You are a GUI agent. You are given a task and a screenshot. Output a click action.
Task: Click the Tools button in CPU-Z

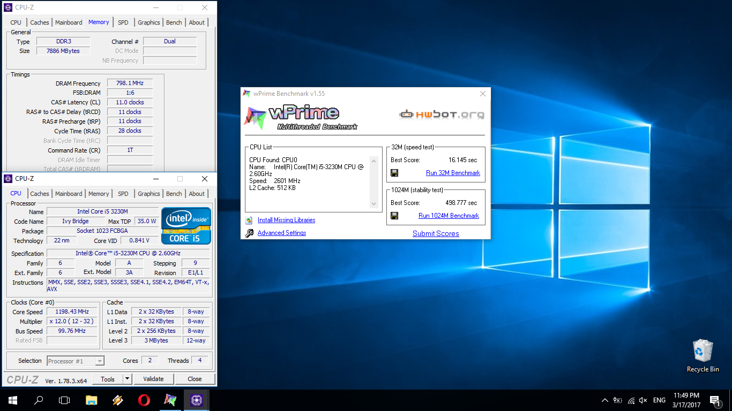click(x=108, y=379)
